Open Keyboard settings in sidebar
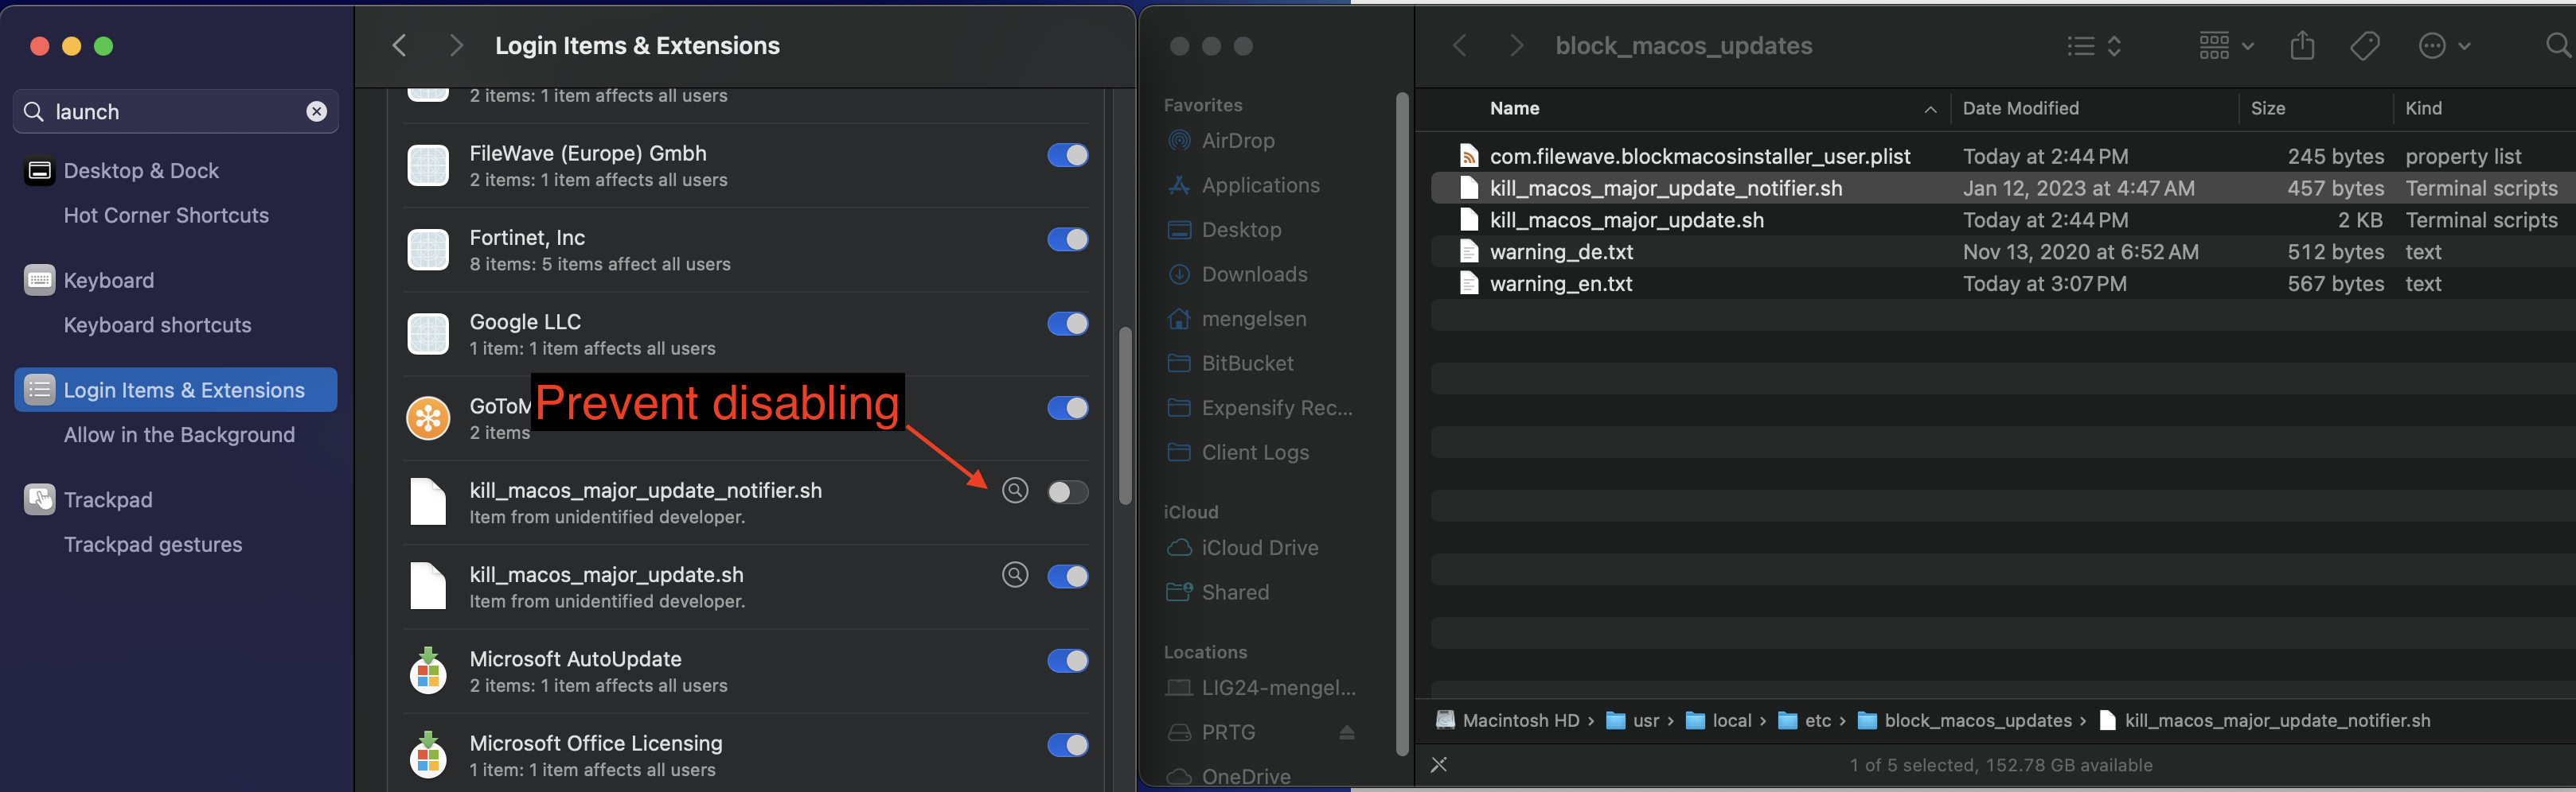The width and height of the screenshot is (2576, 792). (x=109, y=281)
